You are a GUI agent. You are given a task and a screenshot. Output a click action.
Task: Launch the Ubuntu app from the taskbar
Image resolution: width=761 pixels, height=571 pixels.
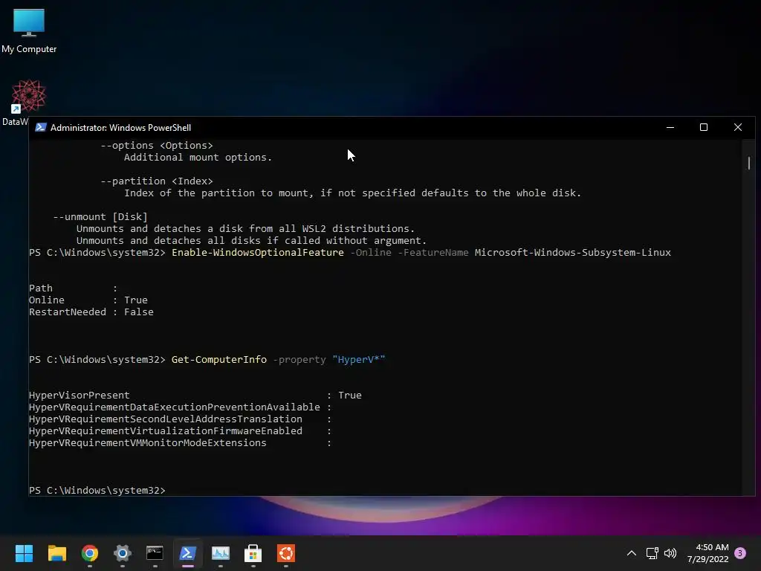(x=286, y=553)
